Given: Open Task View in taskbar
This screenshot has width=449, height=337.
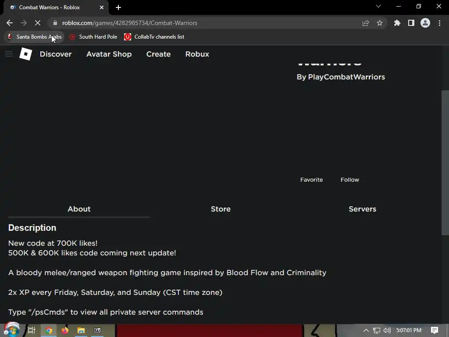Looking at the screenshot, I should (31, 330).
